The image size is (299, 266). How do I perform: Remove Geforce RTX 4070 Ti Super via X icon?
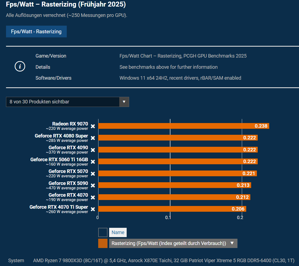coord(93,209)
